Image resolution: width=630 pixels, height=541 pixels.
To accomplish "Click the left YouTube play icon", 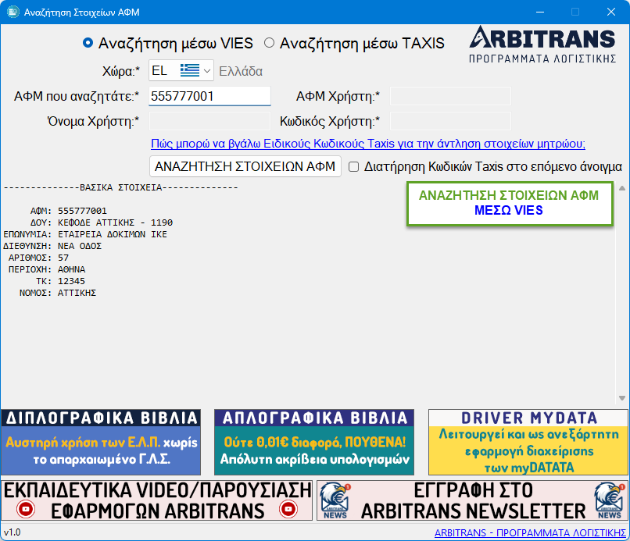I will pyautogui.click(x=26, y=509).
